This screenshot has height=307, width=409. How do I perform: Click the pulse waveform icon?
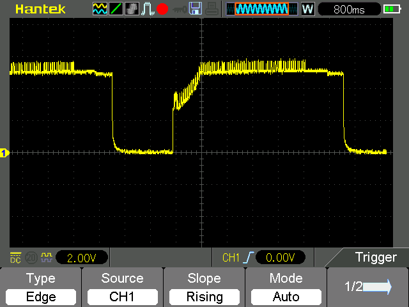148,8
